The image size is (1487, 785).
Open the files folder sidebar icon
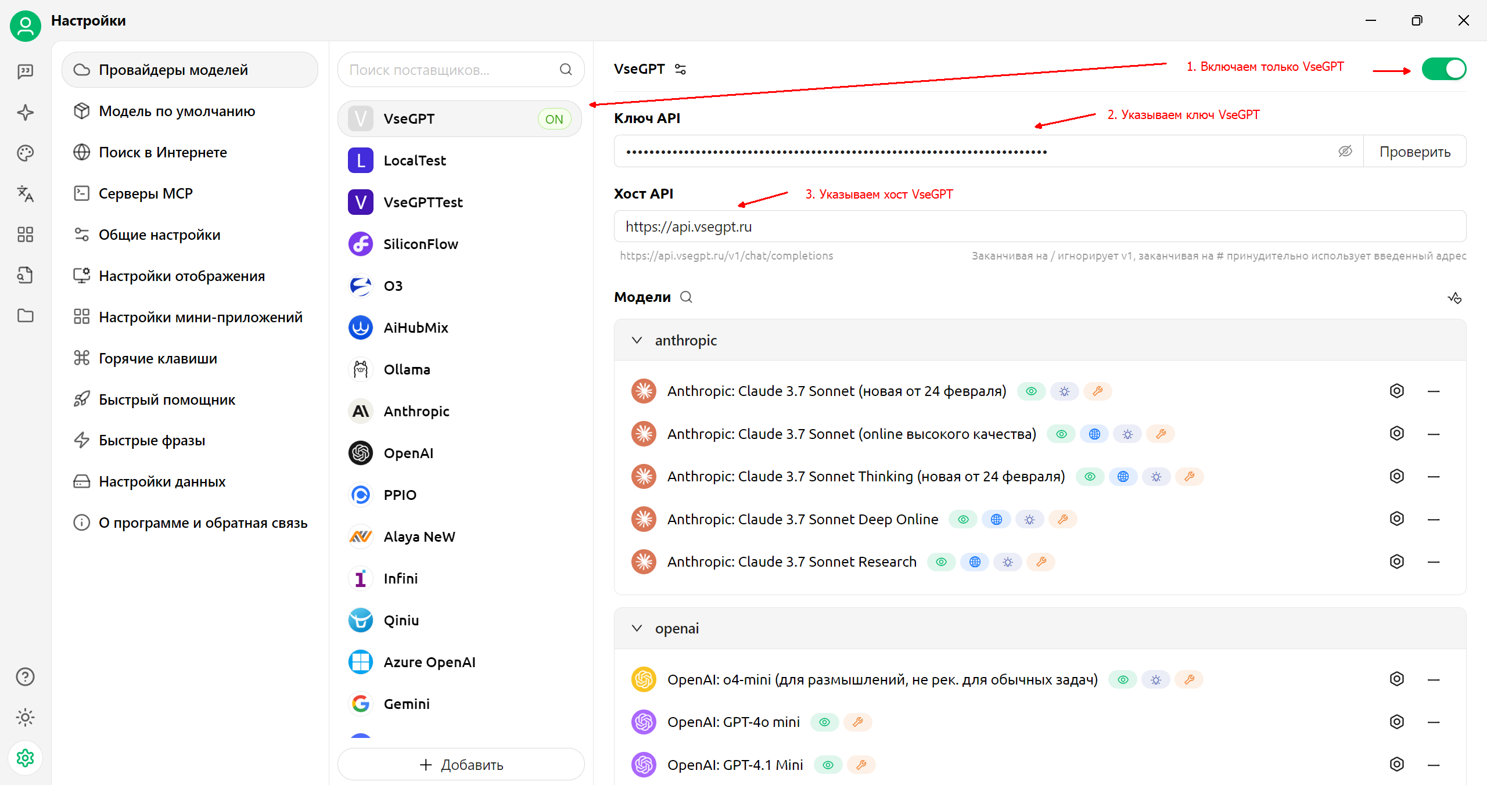(26, 315)
